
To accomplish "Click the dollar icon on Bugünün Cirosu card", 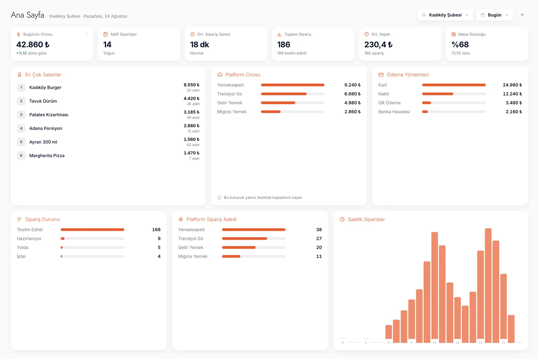I will 19,34.
